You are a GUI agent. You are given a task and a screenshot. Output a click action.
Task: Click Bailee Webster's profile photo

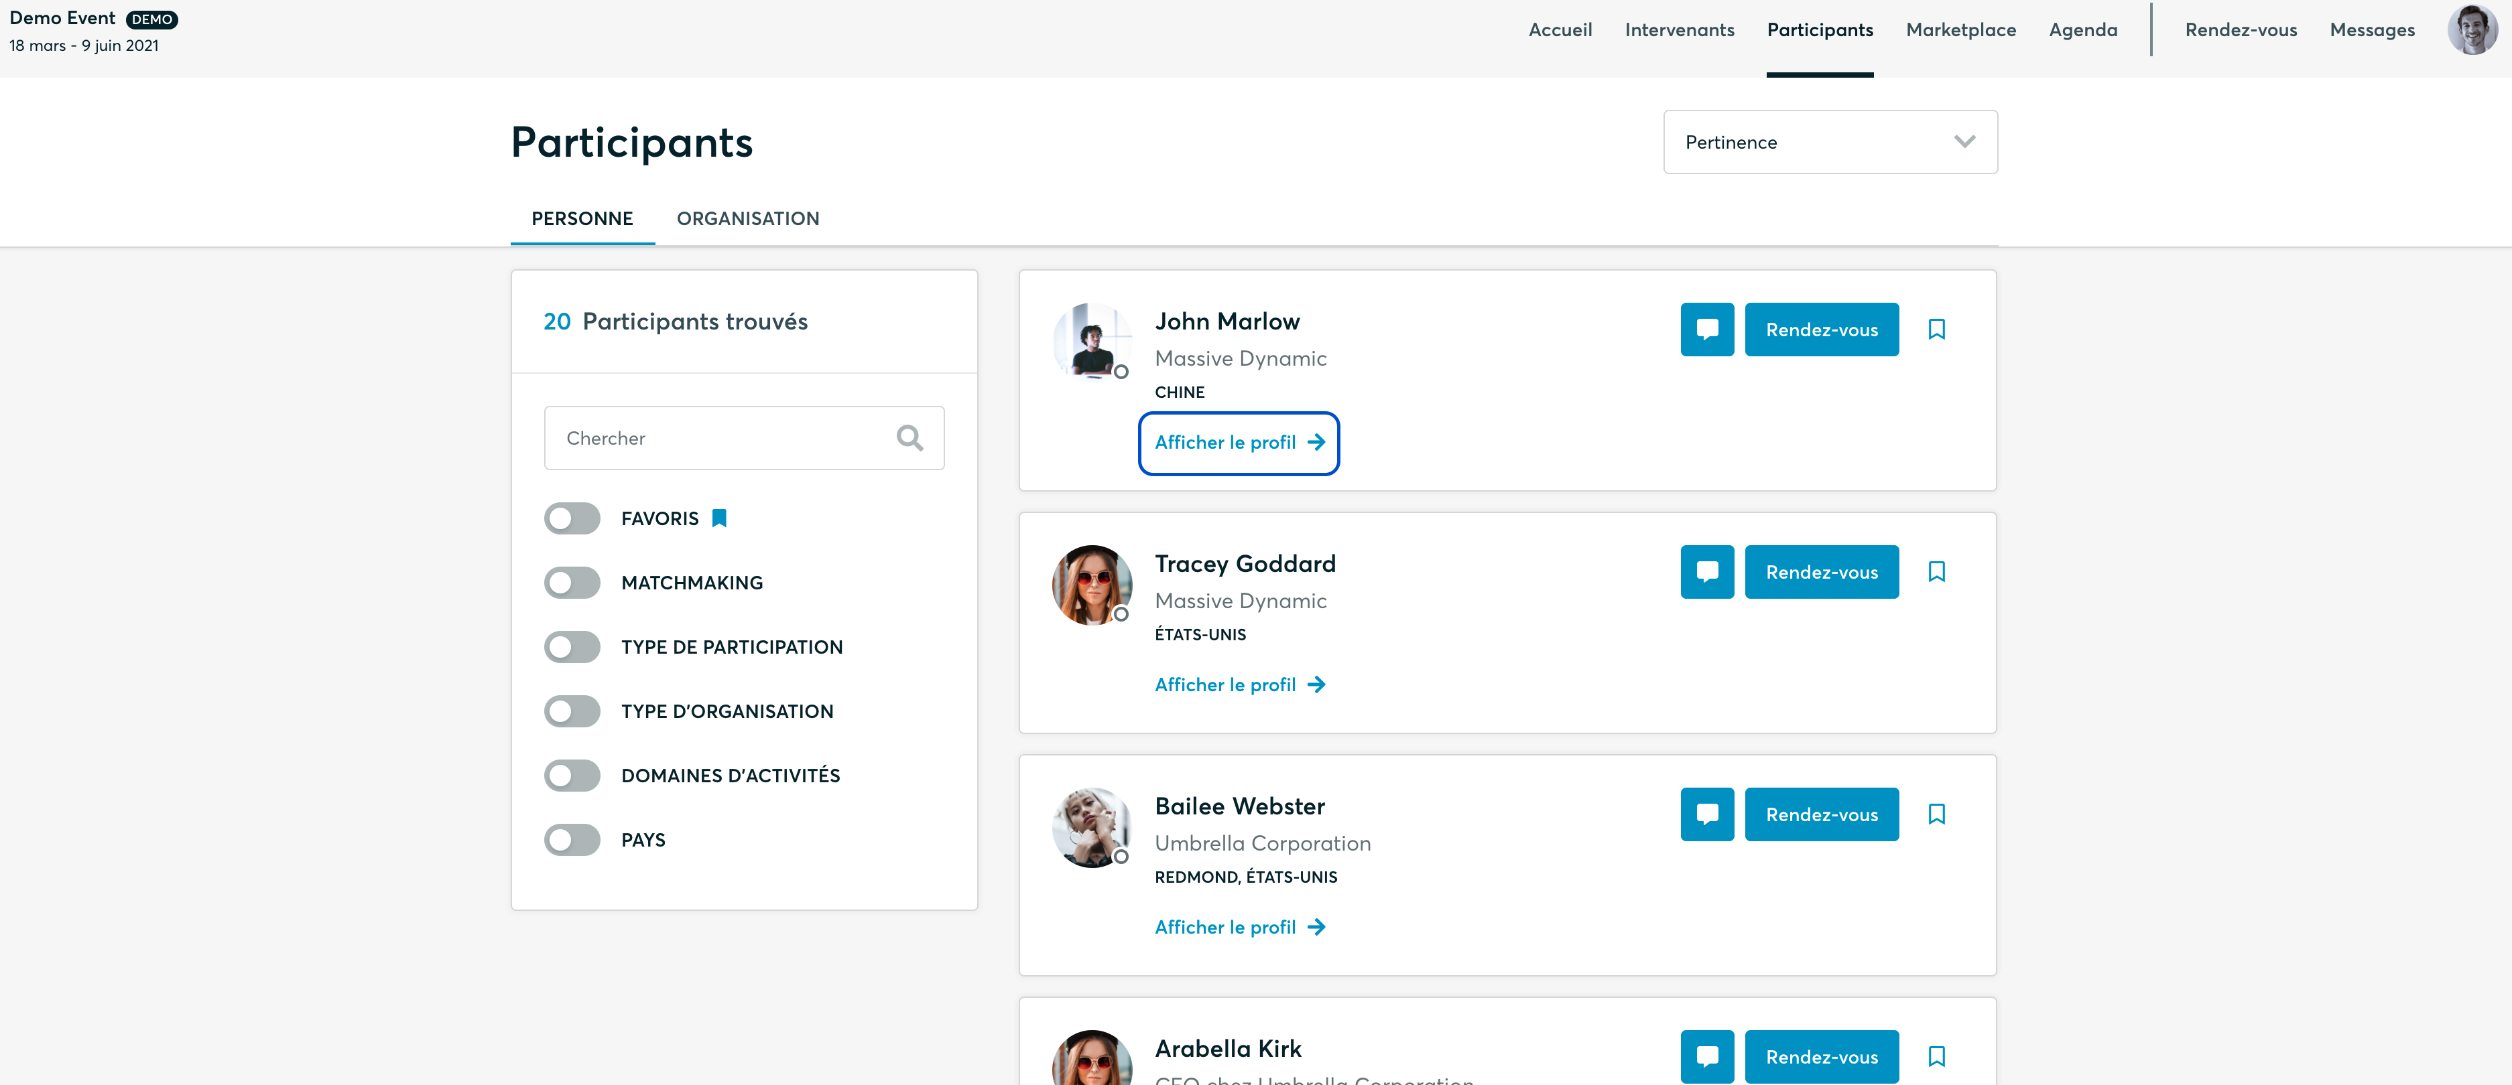pyautogui.click(x=1091, y=828)
